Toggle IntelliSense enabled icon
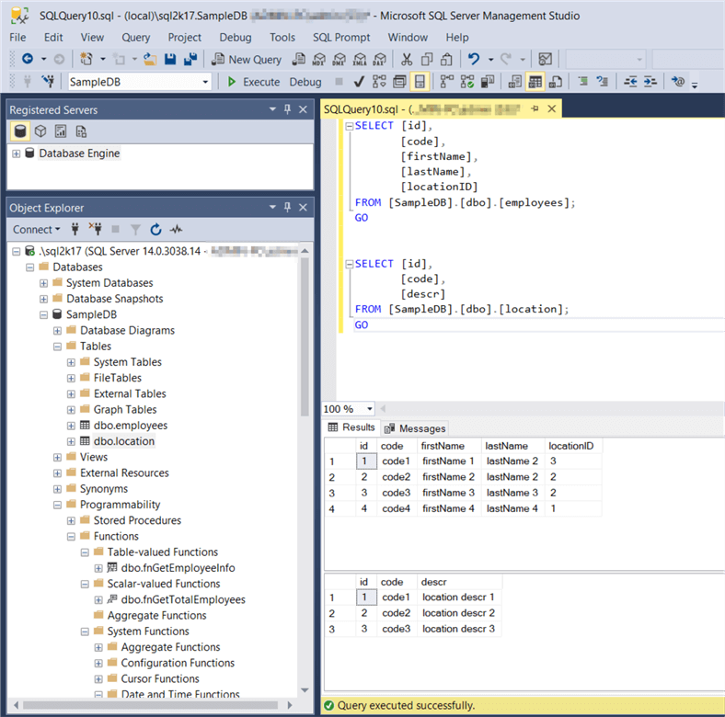The image size is (725, 717). [x=420, y=82]
